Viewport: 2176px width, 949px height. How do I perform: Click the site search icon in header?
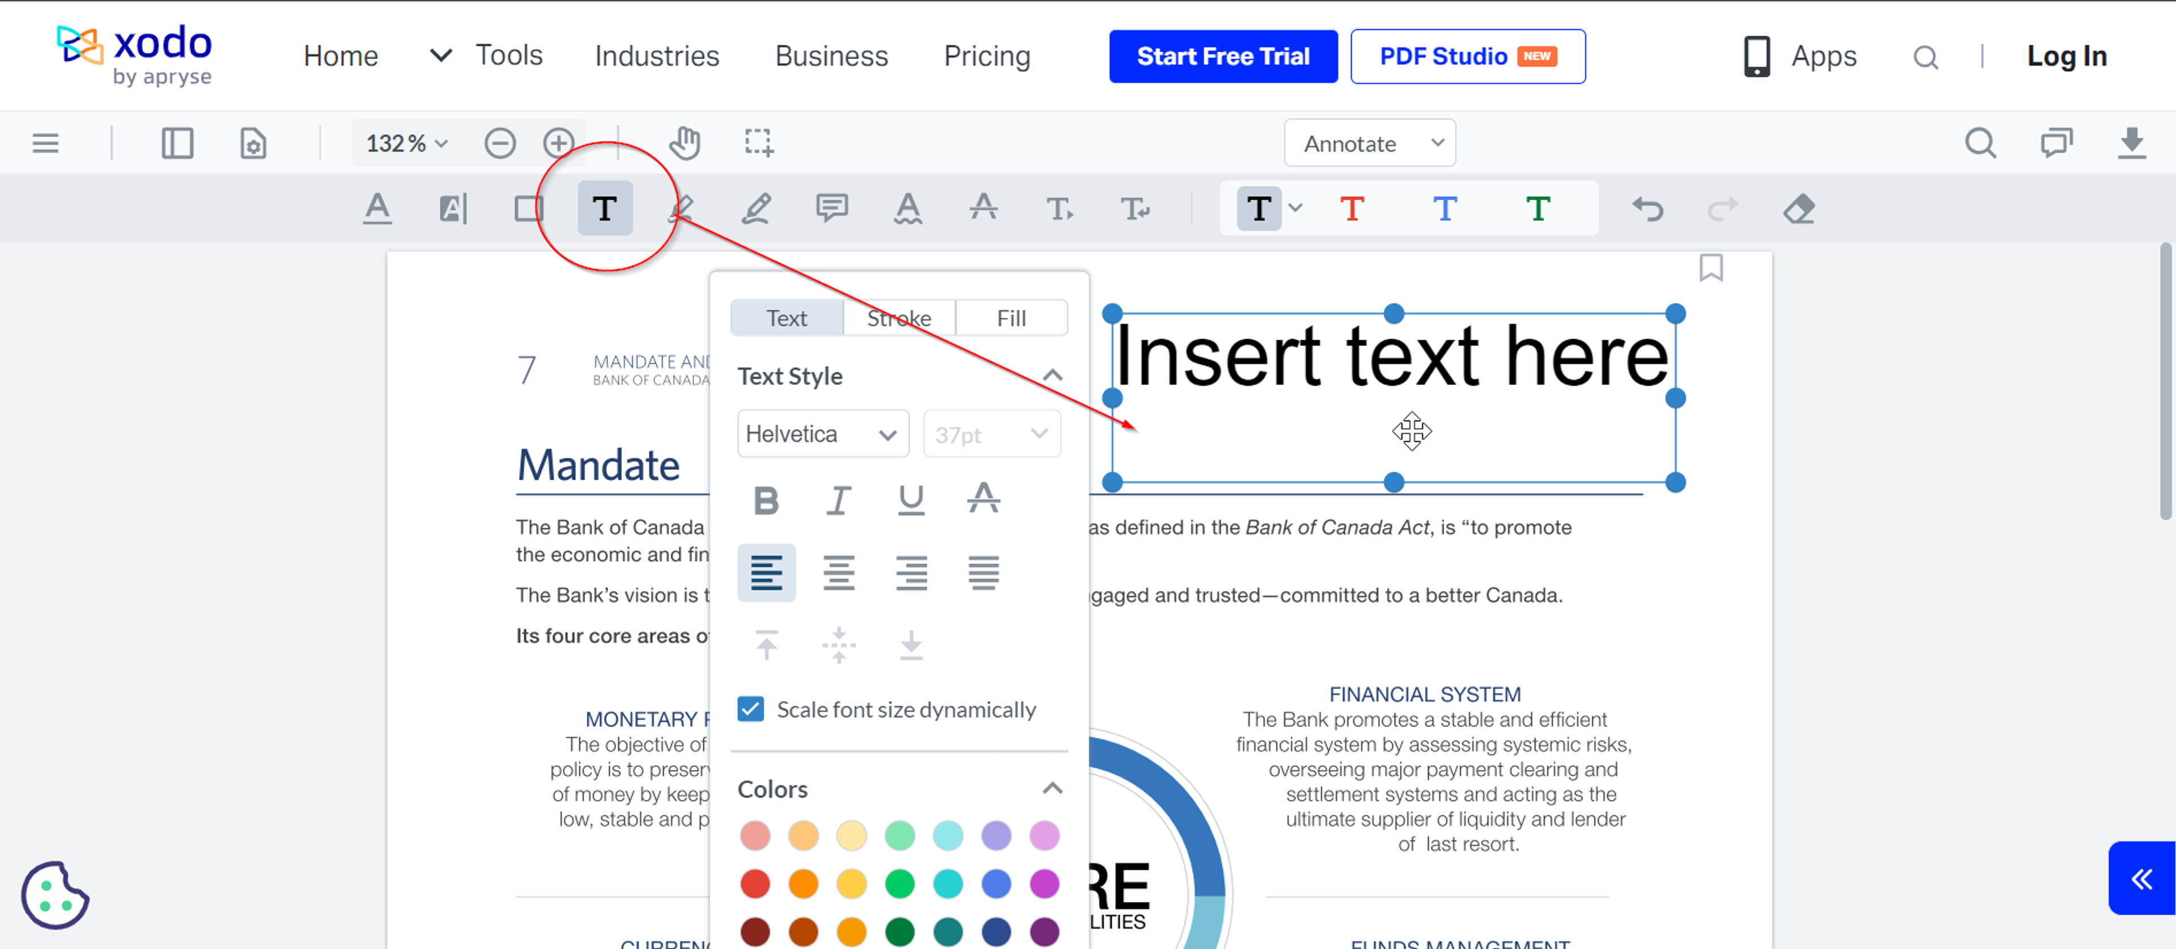pyautogui.click(x=1925, y=57)
